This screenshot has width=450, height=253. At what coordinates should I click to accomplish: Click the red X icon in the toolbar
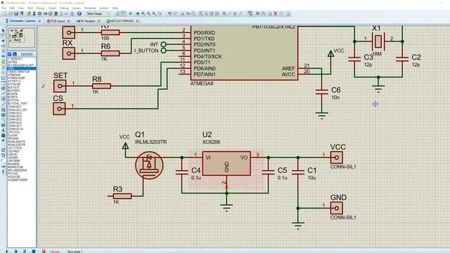pyautogui.click(x=276, y=14)
